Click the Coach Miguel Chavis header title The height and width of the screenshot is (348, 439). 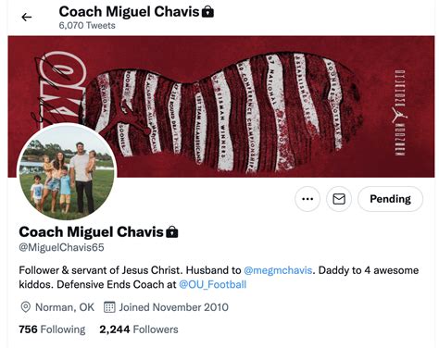(x=129, y=12)
